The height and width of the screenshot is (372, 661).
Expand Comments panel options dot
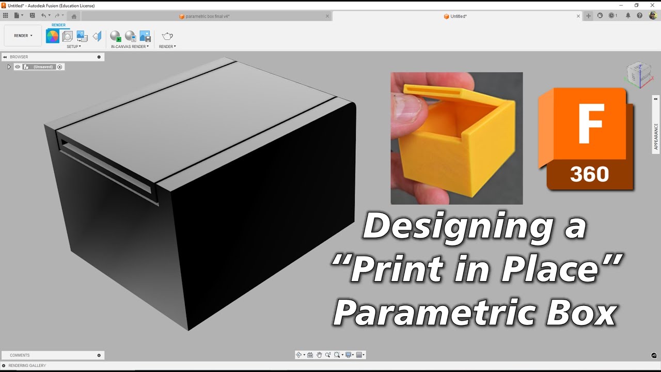tap(99, 355)
